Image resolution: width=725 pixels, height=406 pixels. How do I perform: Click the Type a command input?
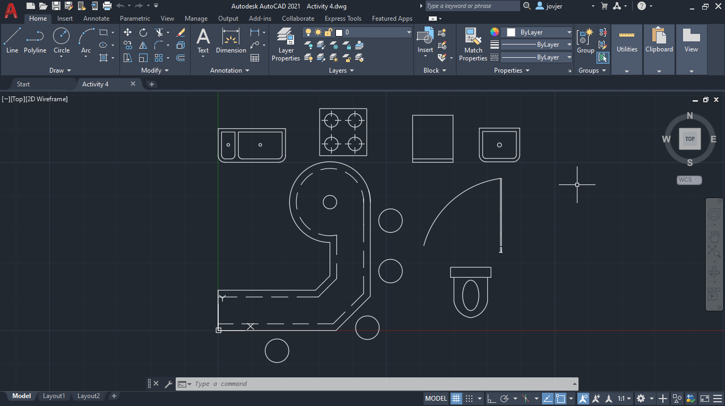[x=382, y=384]
